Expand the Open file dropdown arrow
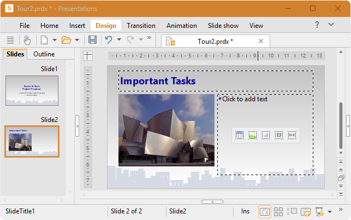Image resolution: width=351 pixels, height=220 pixels. (x=77, y=40)
